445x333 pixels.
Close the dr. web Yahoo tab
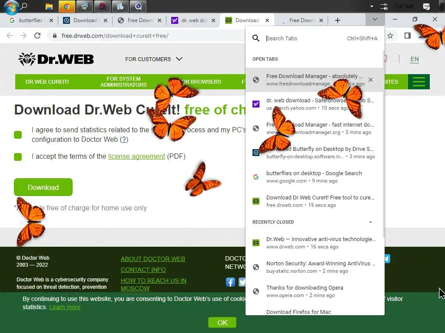pos(213,20)
